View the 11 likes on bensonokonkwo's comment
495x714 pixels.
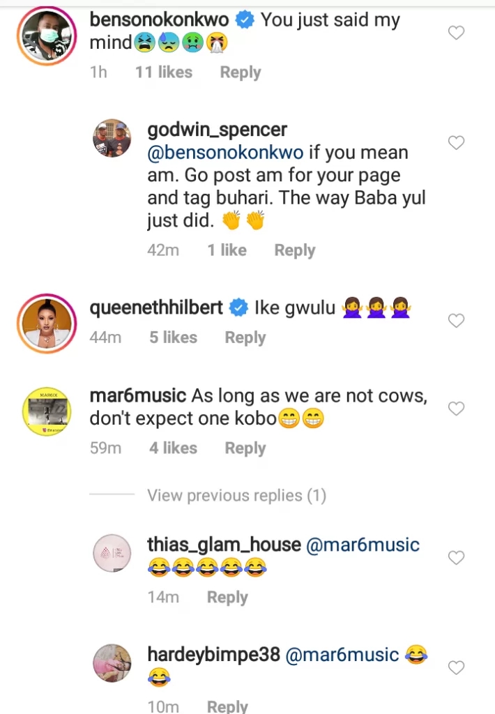pos(164,73)
